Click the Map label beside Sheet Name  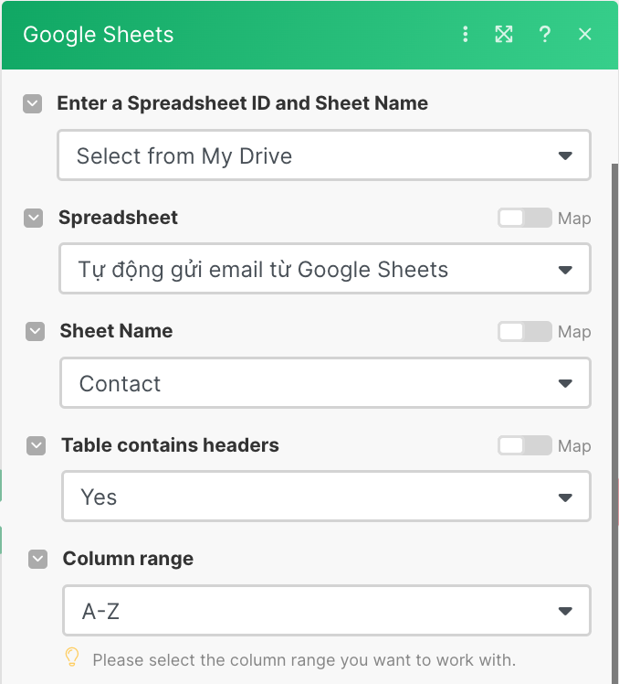pos(574,332)
